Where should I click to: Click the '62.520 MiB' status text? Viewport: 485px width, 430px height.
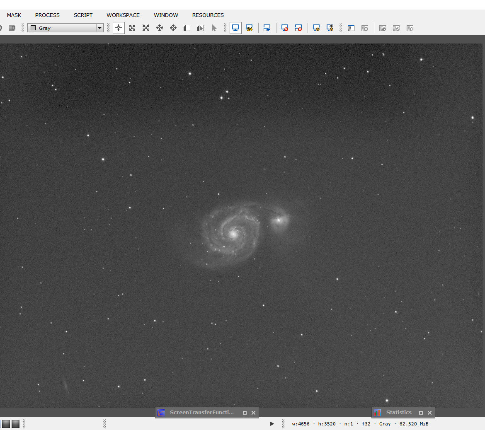click(x=414, y=424)
